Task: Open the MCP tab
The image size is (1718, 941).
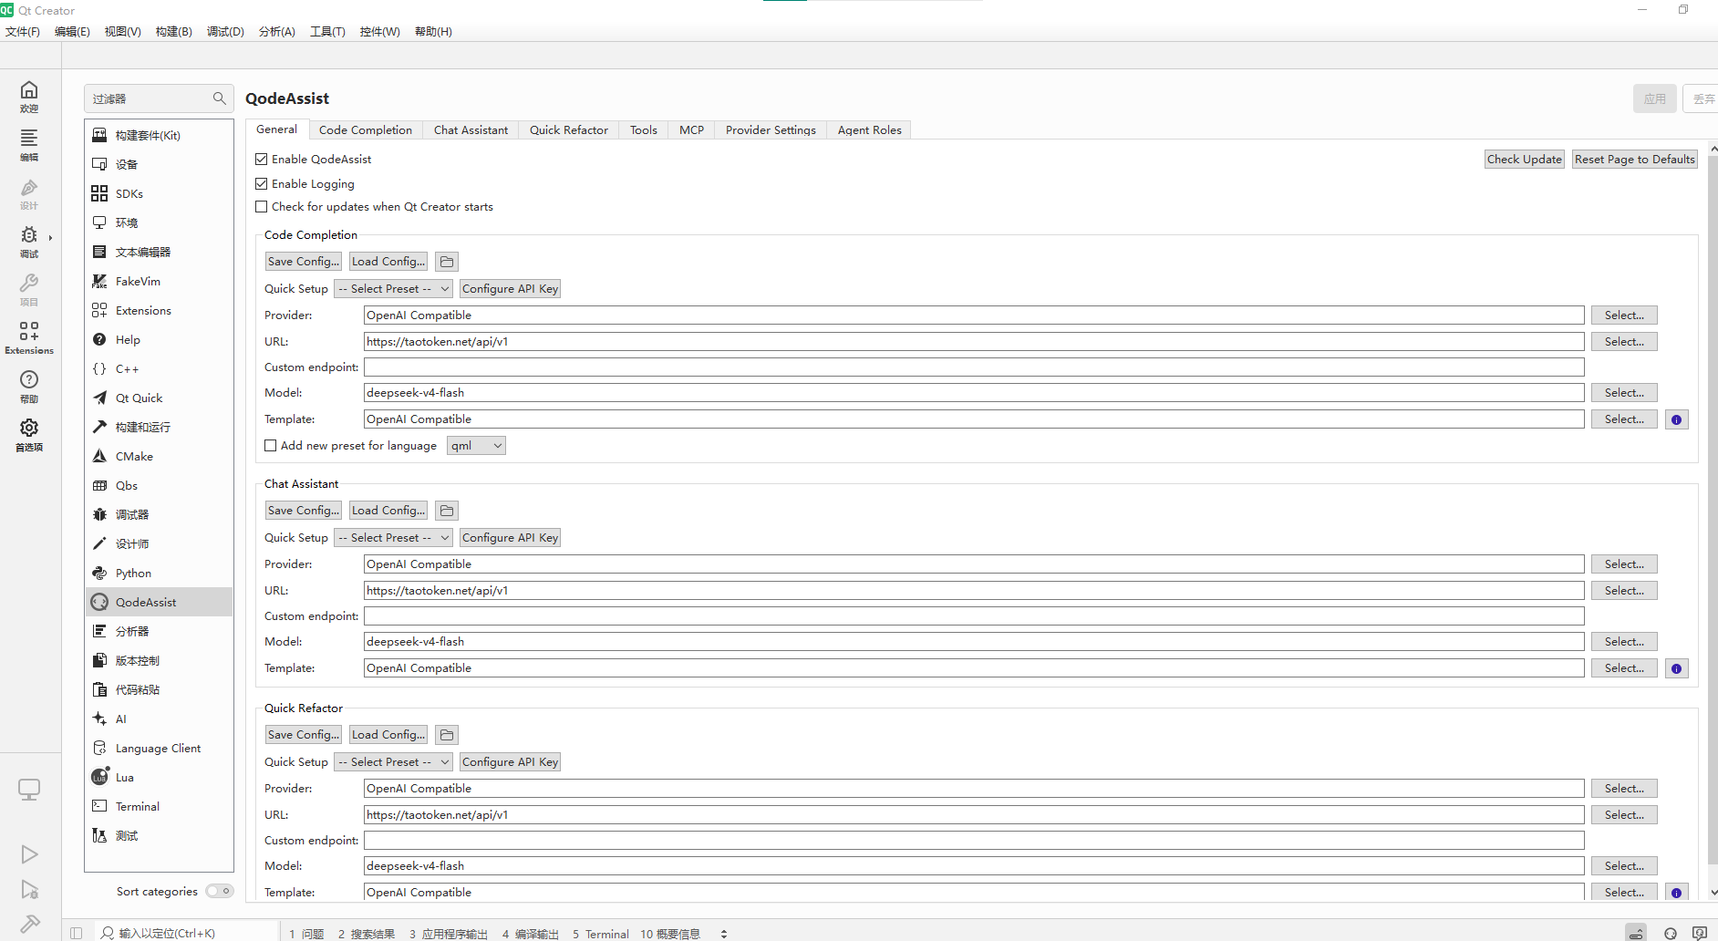Action: coord(692,130)
